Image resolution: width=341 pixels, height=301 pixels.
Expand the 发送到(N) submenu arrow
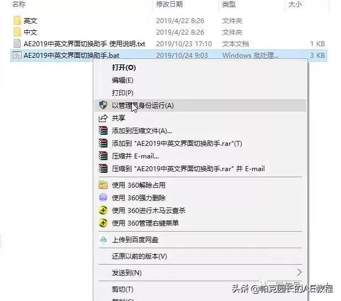300,272
